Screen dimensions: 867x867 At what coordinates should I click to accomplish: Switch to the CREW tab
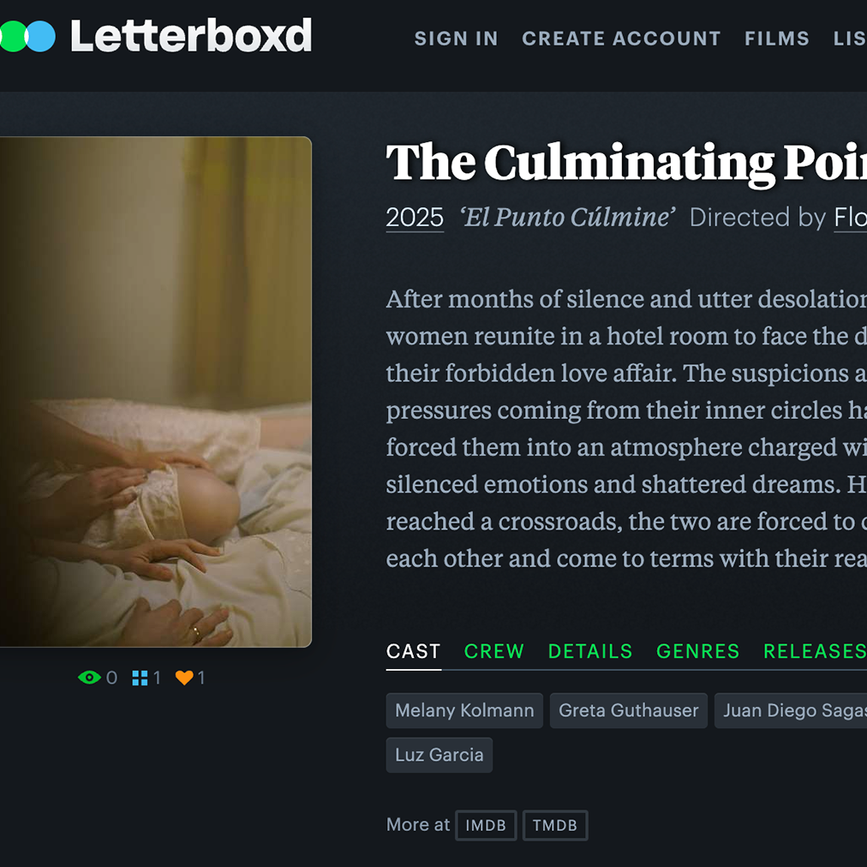click(493, 651)
